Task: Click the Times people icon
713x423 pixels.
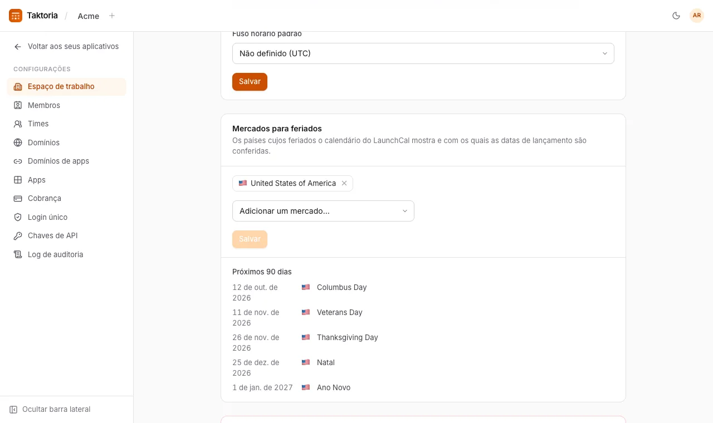Action: (x=18, y=124)
